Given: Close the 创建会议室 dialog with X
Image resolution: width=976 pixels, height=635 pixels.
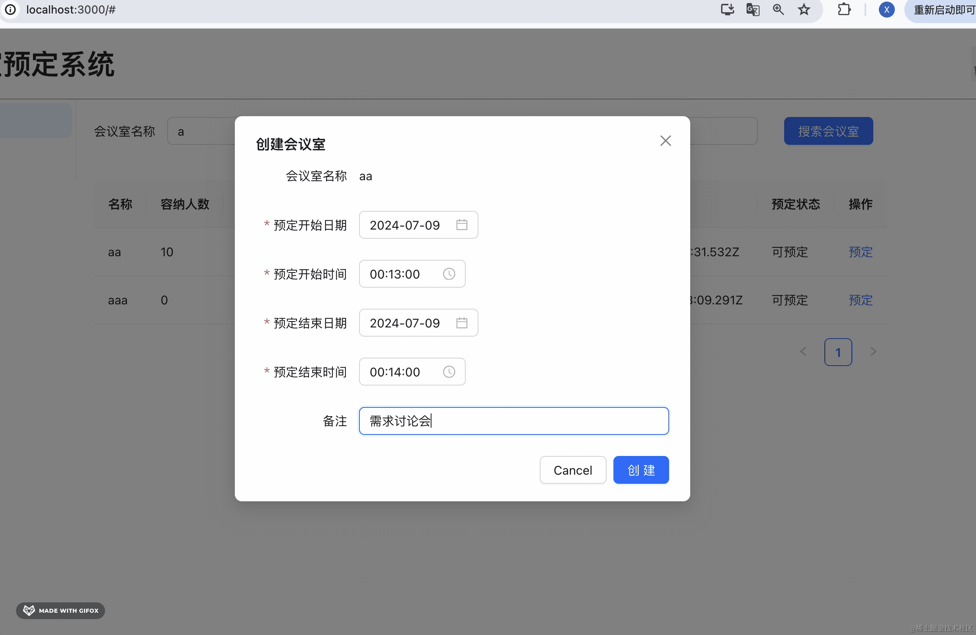Looking at the screenshot, I should click(x=665, y=140).
